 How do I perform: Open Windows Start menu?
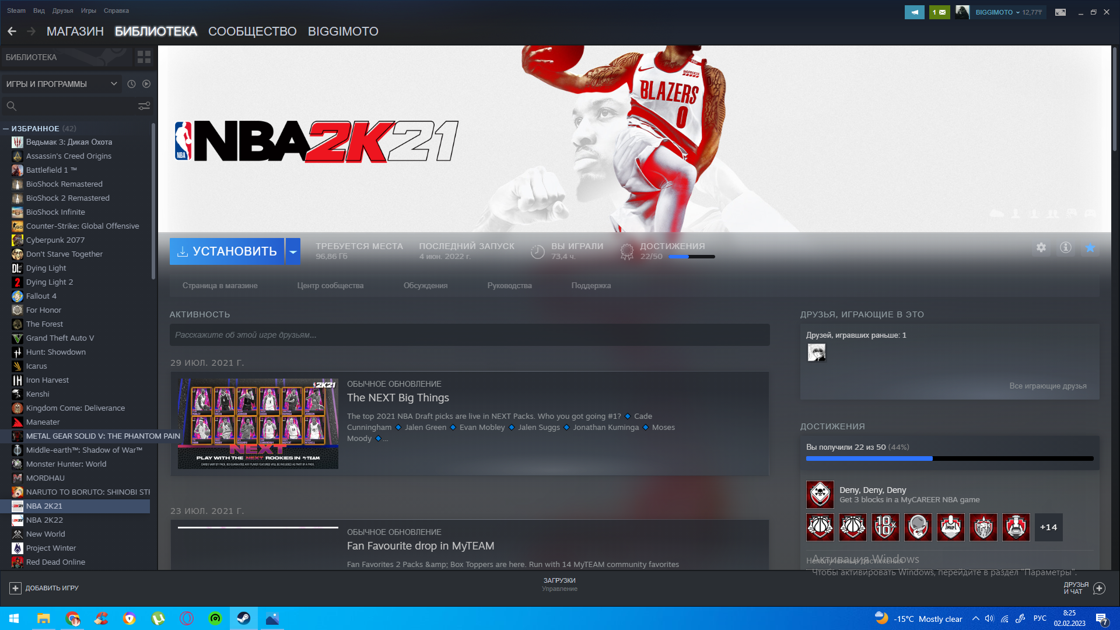pos(14,618)
